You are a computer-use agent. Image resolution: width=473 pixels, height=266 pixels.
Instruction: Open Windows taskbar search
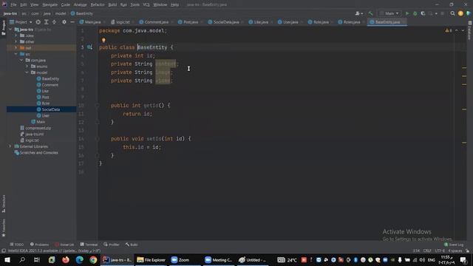pyautogui.click(x=22, y=259)
